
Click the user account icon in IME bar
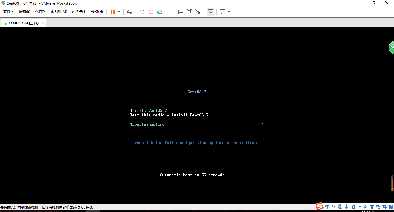point(366,207)
